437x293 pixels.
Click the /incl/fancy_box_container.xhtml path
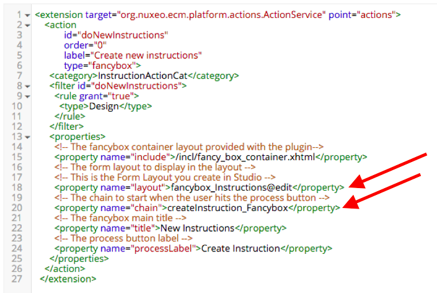(245, 157)
